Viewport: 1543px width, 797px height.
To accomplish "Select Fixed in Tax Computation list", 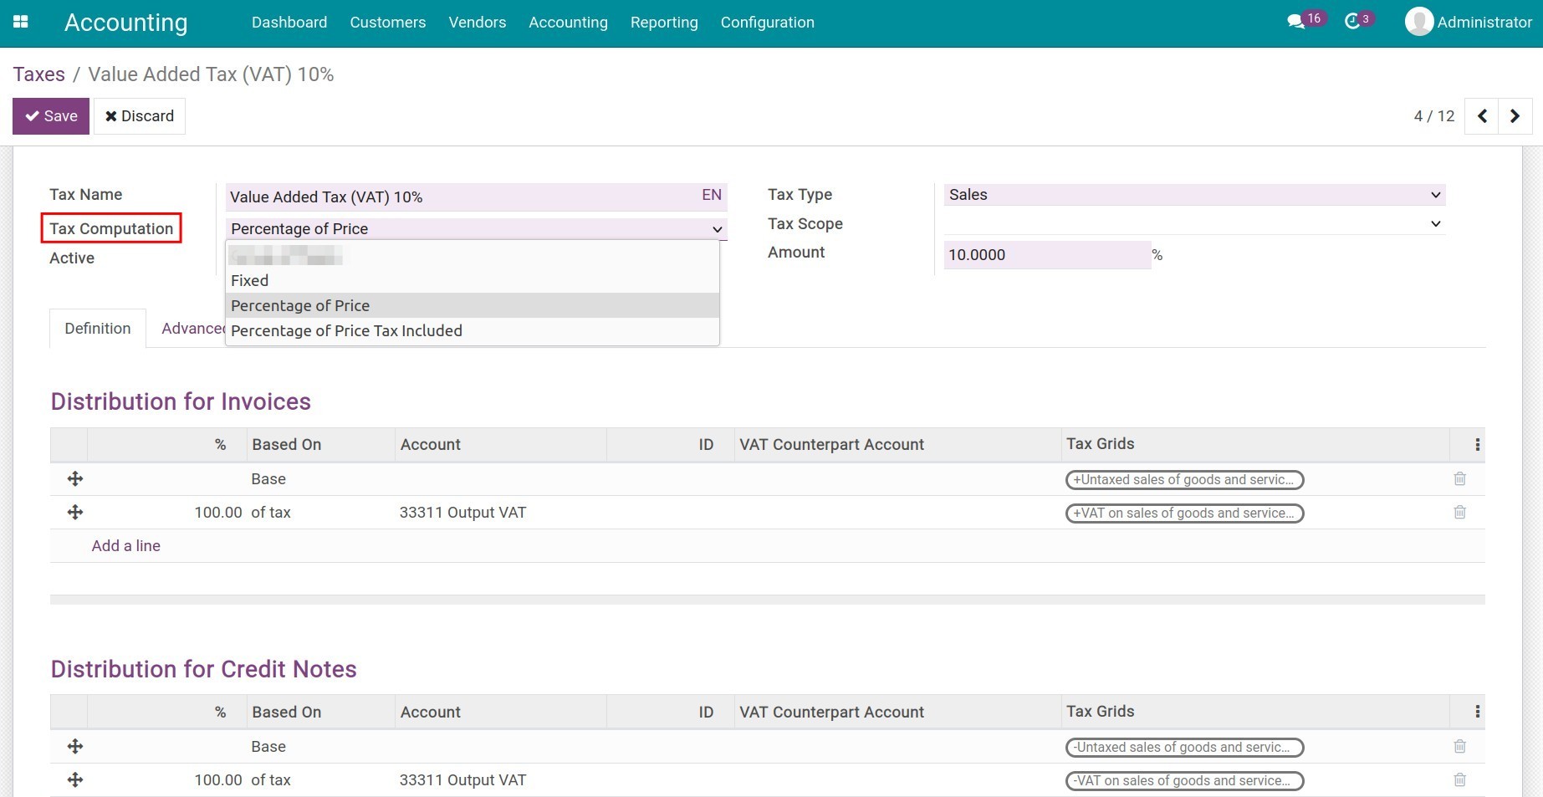I will point(250,281).
